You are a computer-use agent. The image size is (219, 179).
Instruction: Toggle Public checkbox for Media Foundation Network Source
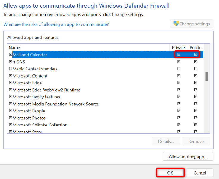195,104
